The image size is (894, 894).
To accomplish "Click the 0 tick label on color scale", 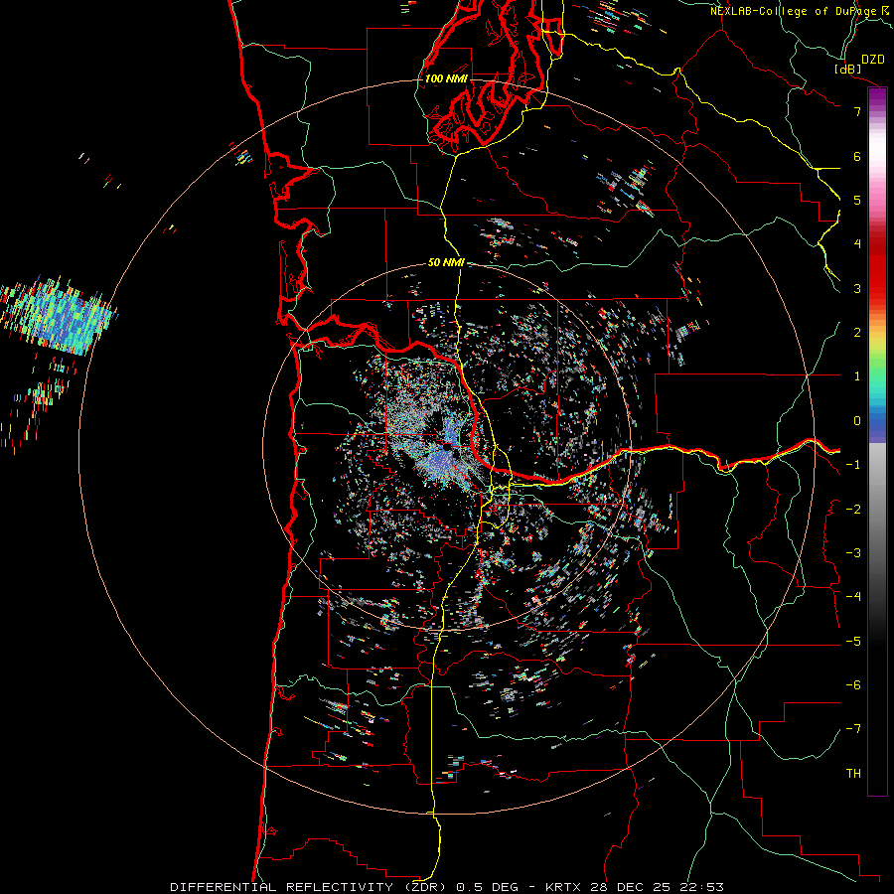I will click(857, 421).
